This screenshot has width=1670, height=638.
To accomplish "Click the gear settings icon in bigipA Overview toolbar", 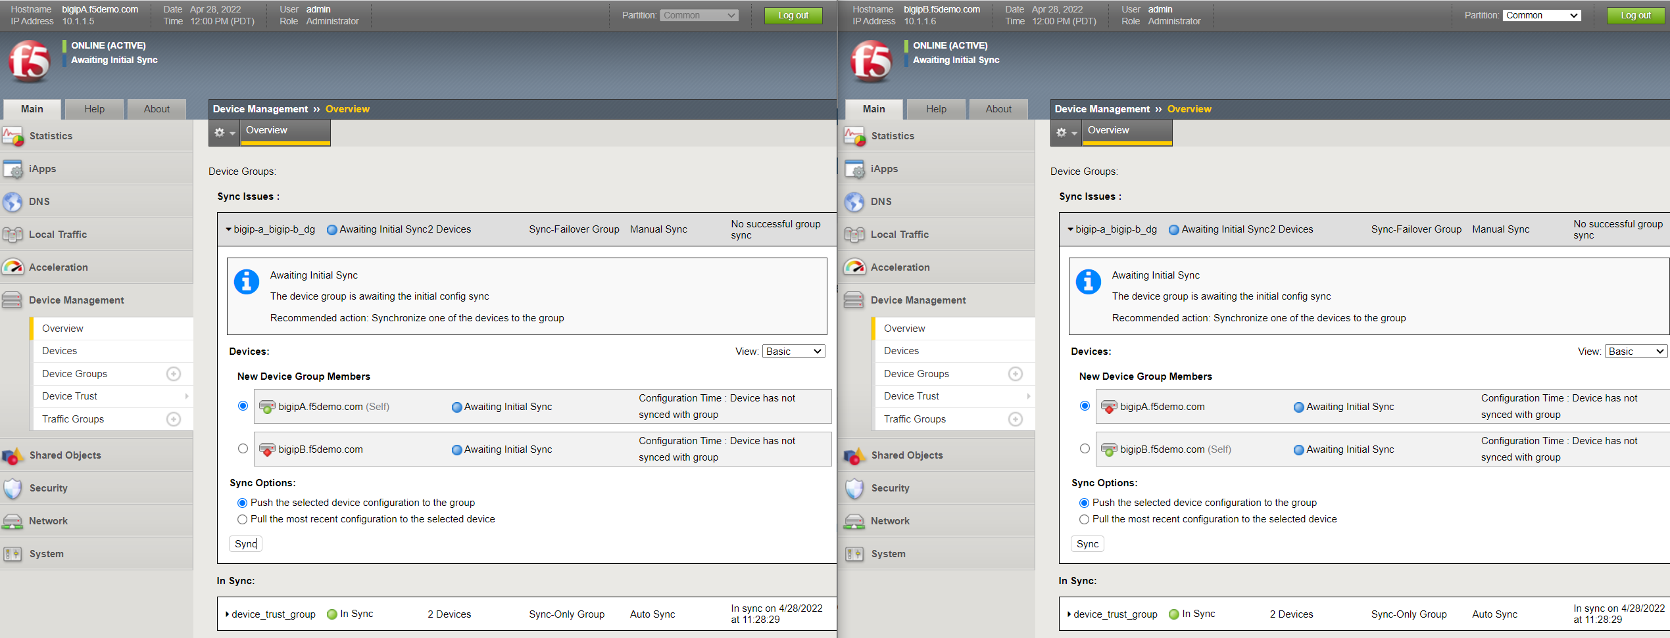I will 224,132.
